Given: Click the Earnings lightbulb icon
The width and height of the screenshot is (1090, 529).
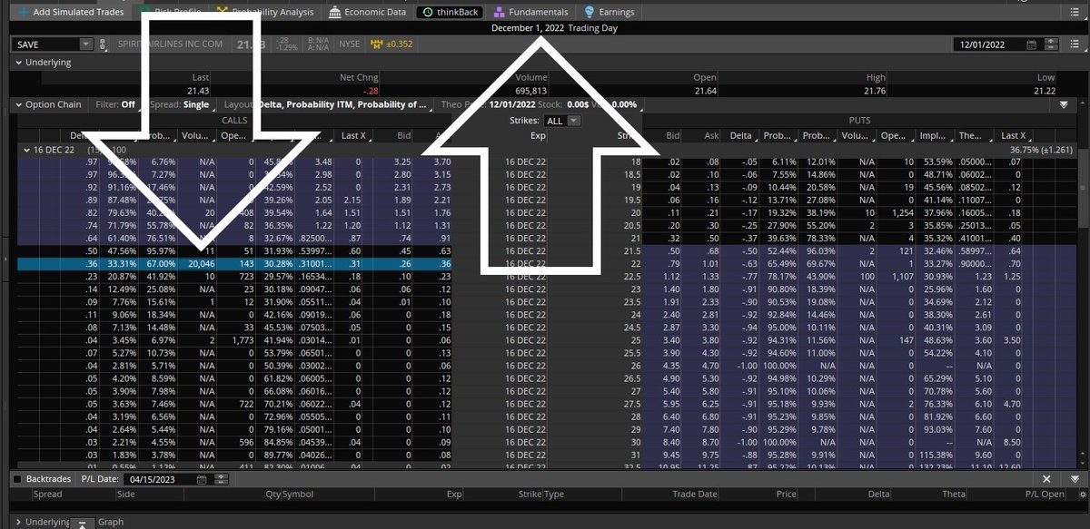Looking at the screenshot, I should click(590, 12).
